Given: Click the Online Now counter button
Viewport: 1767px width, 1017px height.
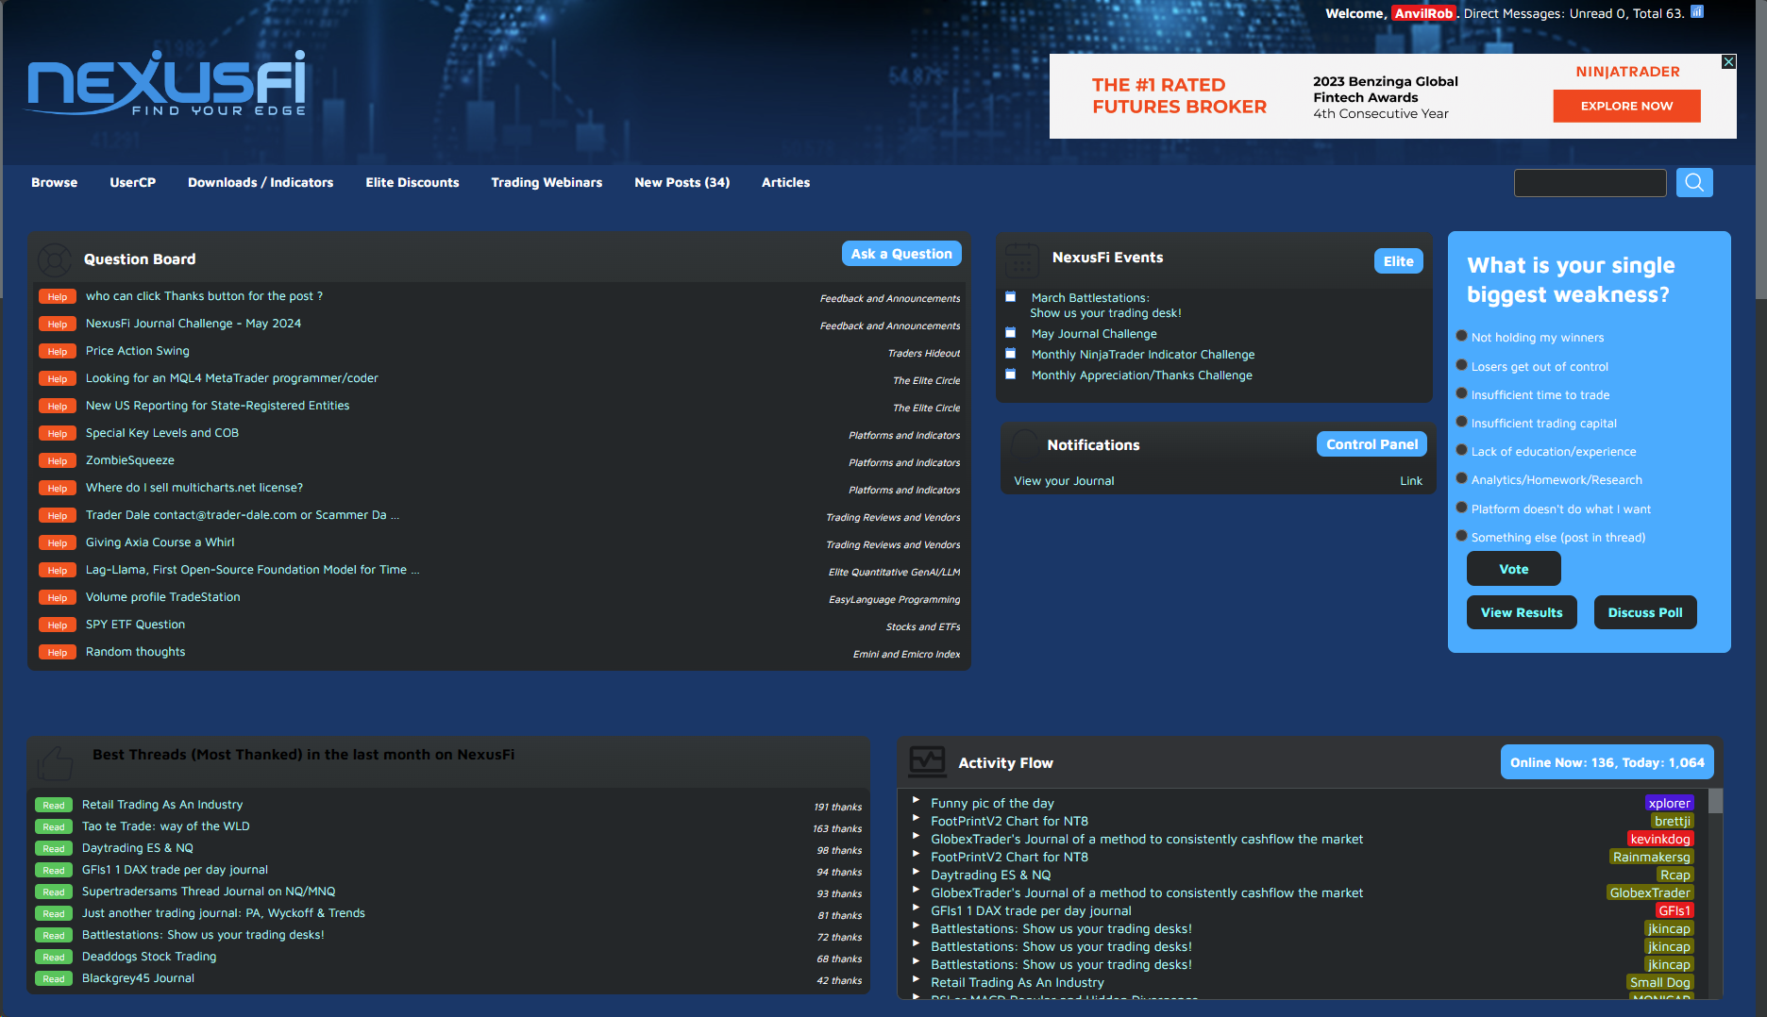Looking at the screenshot, I should (1607, 762).
